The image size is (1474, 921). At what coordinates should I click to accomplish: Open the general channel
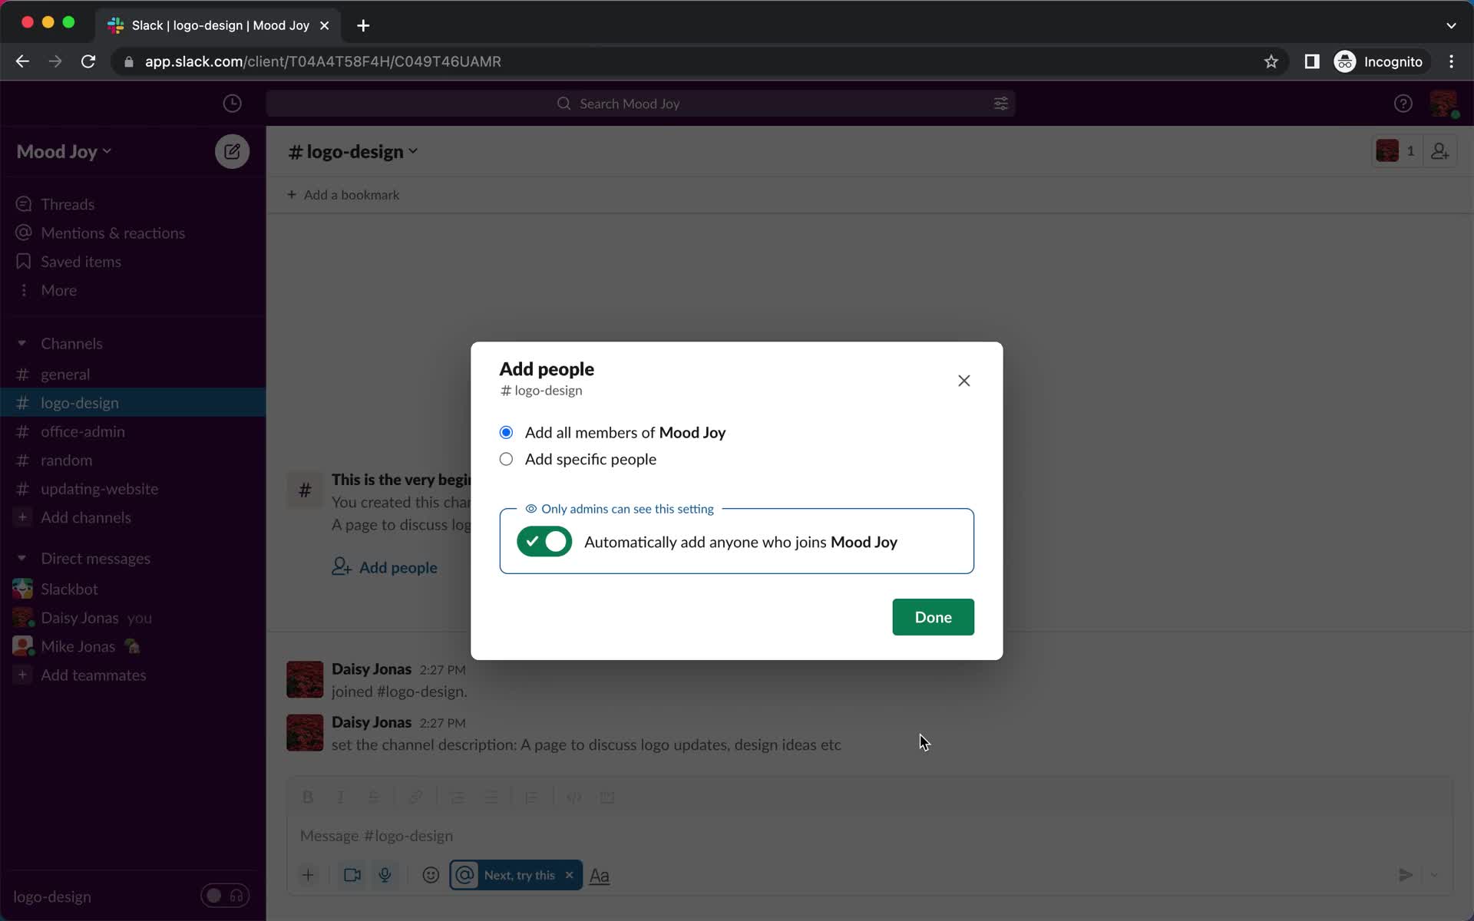(x=64, y=374)
